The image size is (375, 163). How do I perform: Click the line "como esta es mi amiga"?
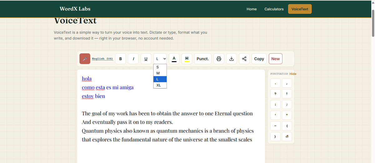[x=107, y=87]
